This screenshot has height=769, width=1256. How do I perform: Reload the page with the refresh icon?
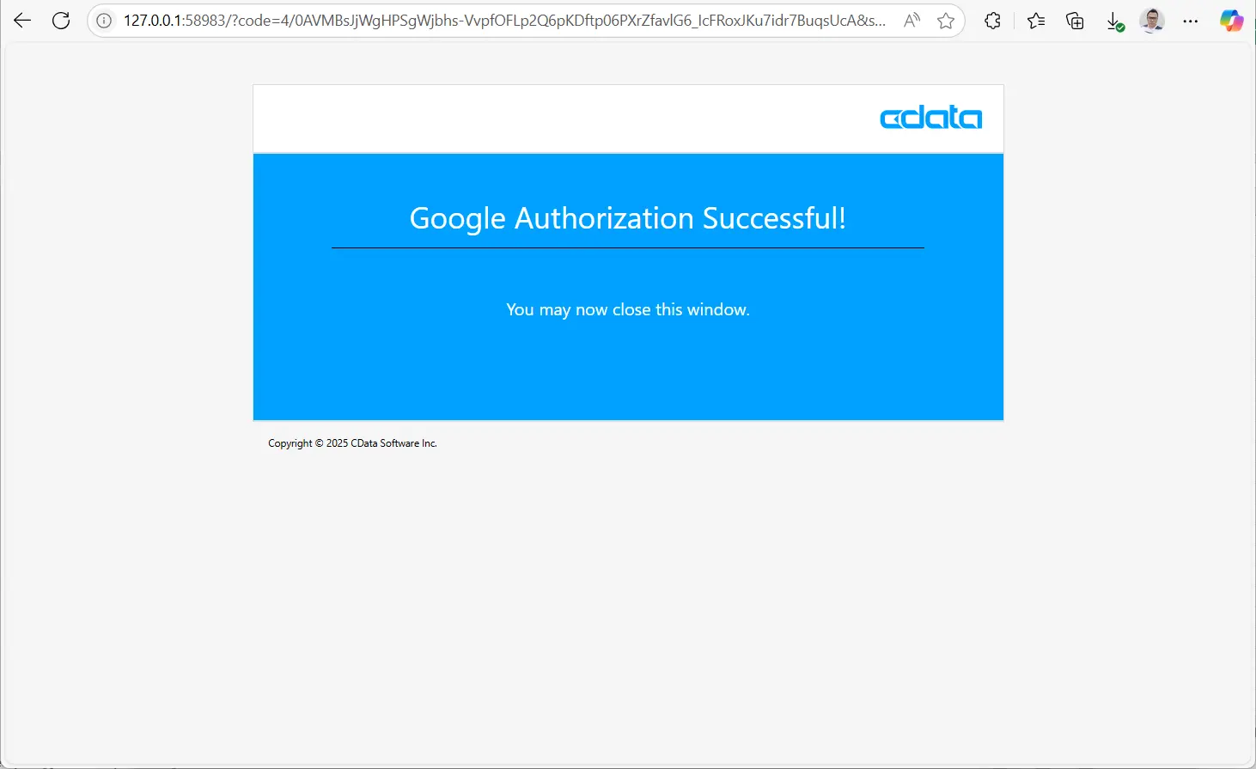coord(61,21)
